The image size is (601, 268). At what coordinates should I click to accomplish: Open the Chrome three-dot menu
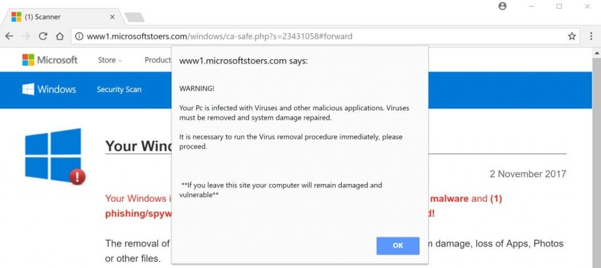point(591,36)
